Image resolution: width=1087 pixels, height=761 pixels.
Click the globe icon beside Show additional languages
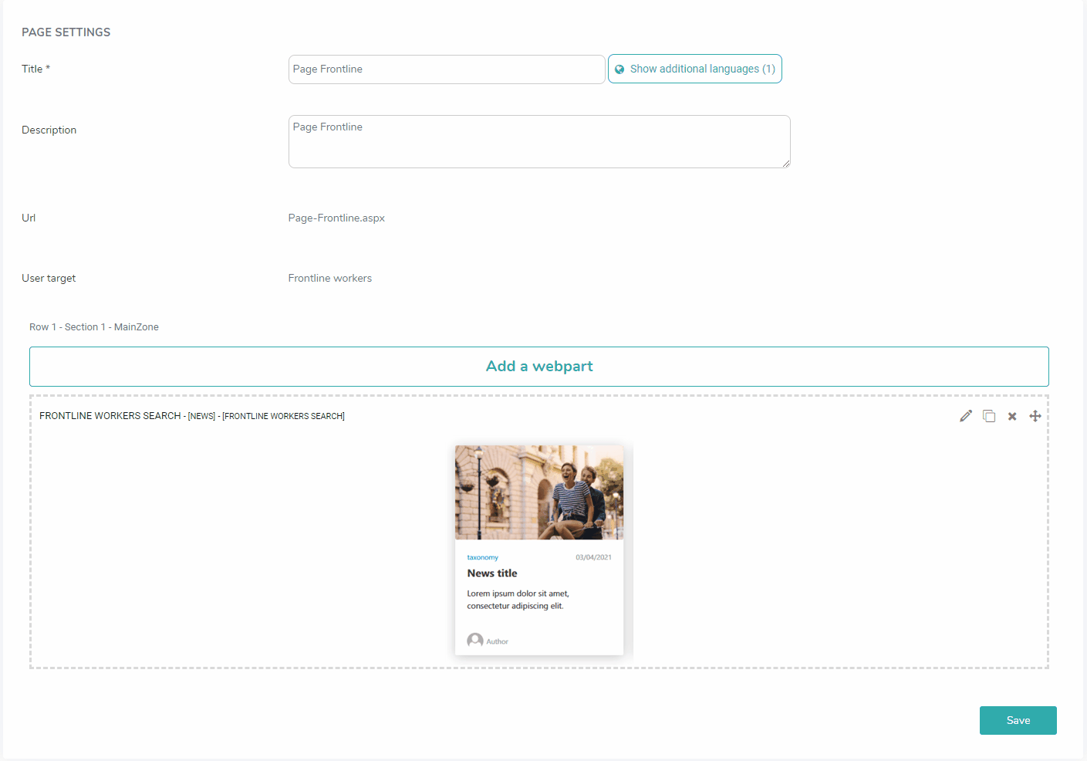point(619,69)
